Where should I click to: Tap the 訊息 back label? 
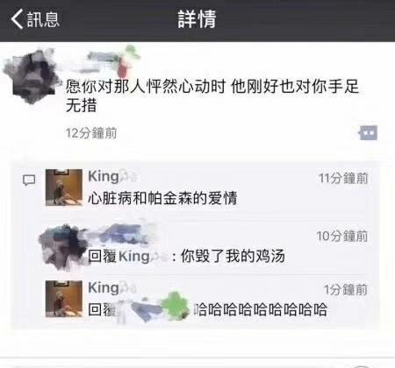tap(43, 19)
